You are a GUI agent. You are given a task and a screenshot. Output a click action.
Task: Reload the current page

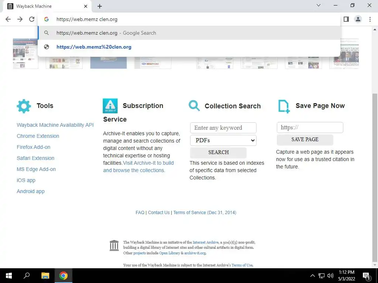click(32, 19)
